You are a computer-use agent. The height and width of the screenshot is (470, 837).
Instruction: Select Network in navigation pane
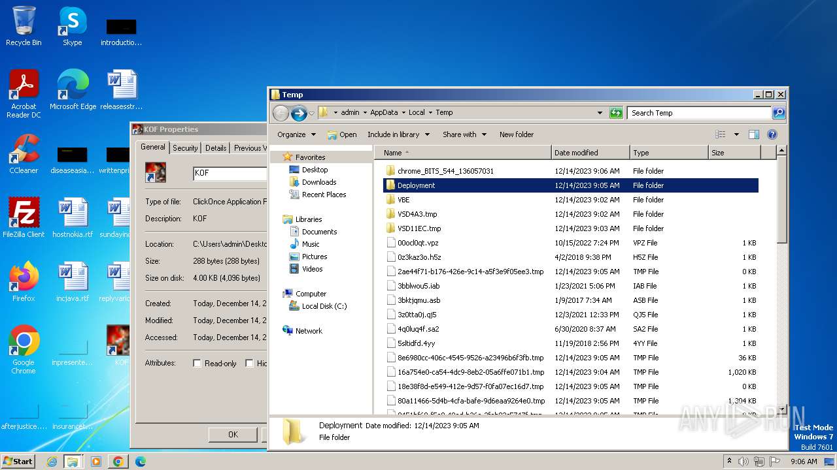pyautogui.click(x=309, y=331)
